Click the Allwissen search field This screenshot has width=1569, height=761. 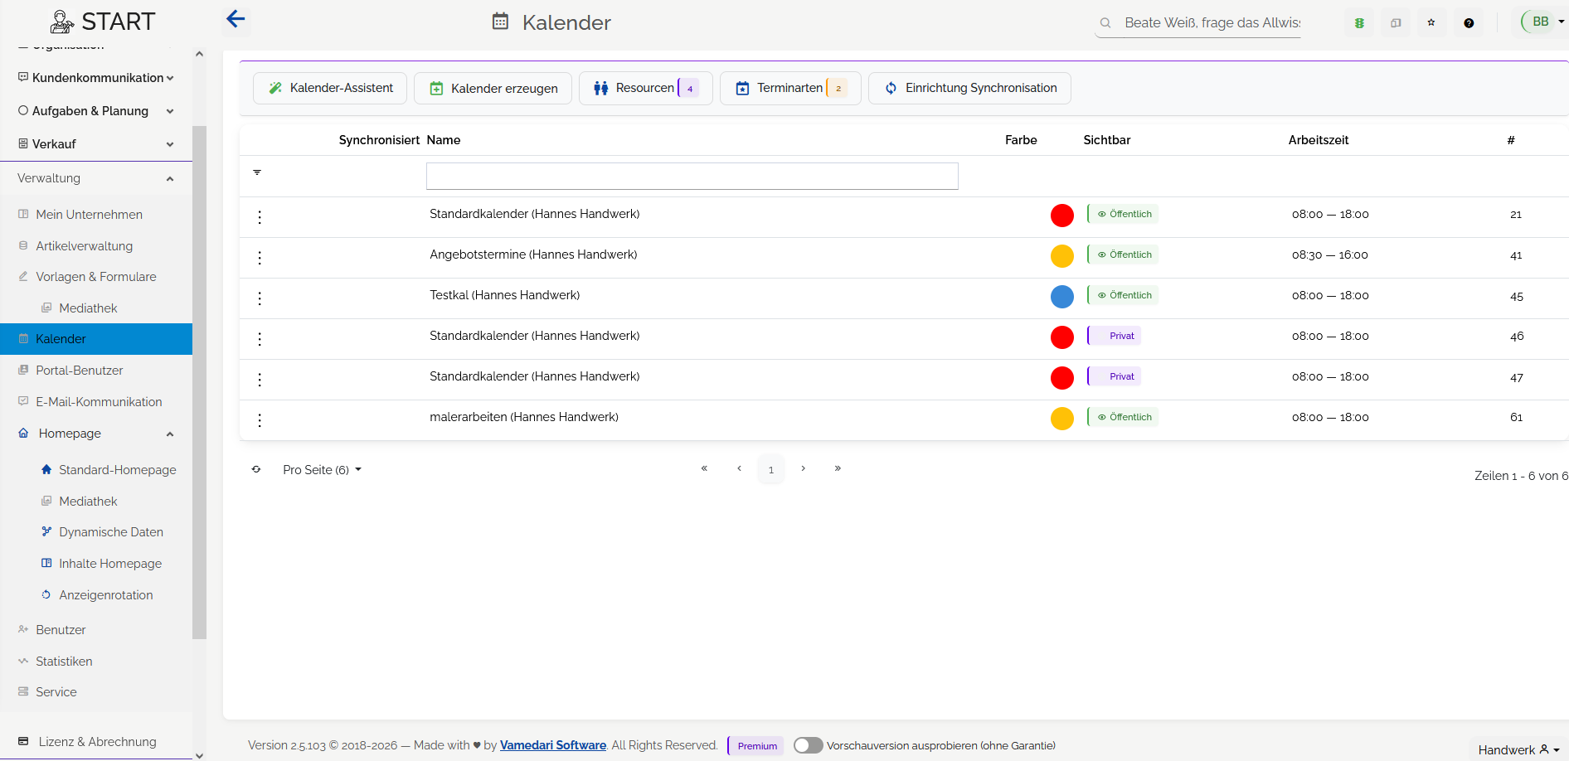[x=1212, y=23]
